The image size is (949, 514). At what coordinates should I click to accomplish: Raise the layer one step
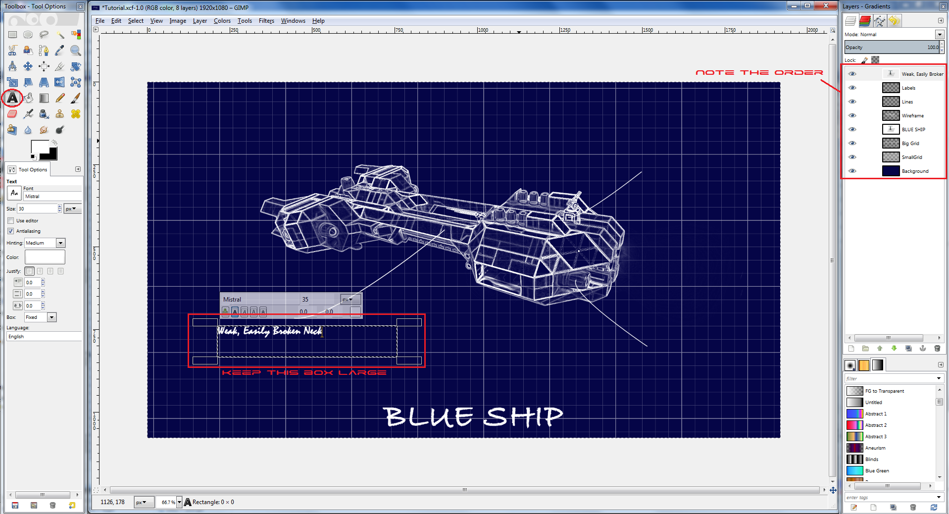tap(880, 349)
